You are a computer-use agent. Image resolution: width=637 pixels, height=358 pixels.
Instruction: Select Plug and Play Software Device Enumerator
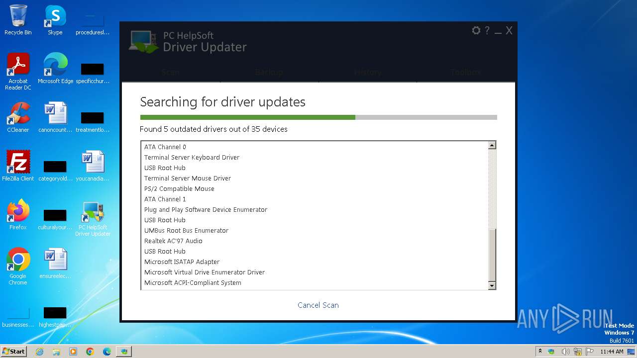point(315,210)
